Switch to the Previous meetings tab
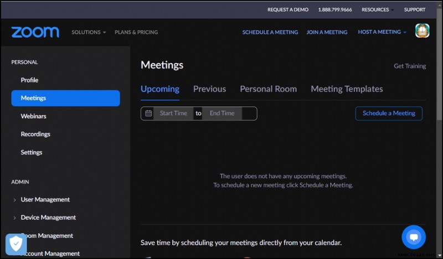 click(x=209, y=89)
